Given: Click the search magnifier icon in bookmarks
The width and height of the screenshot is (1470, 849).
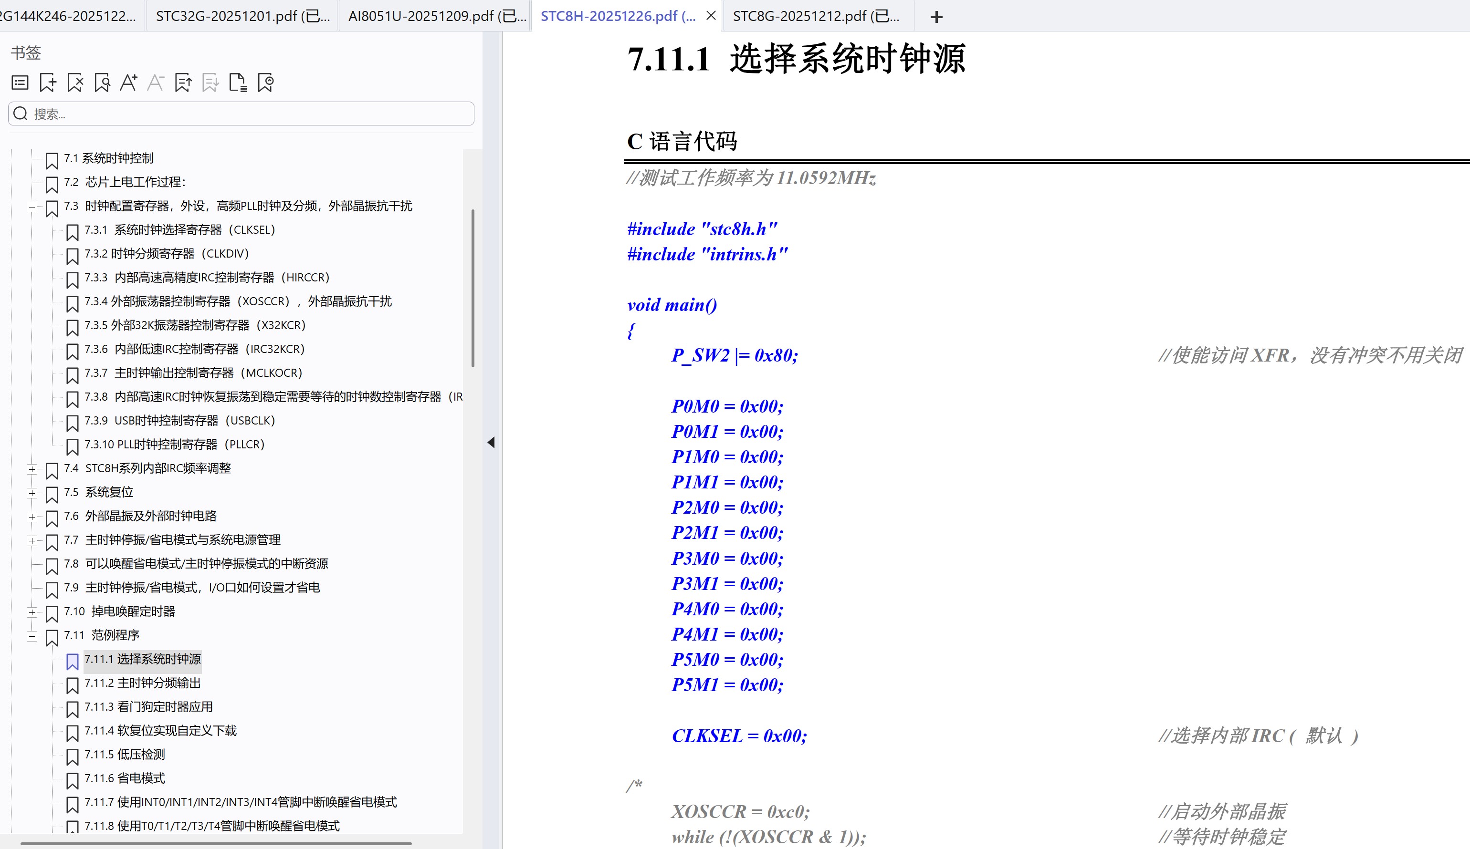Looking at the screenshot, I should coord(21,114).
